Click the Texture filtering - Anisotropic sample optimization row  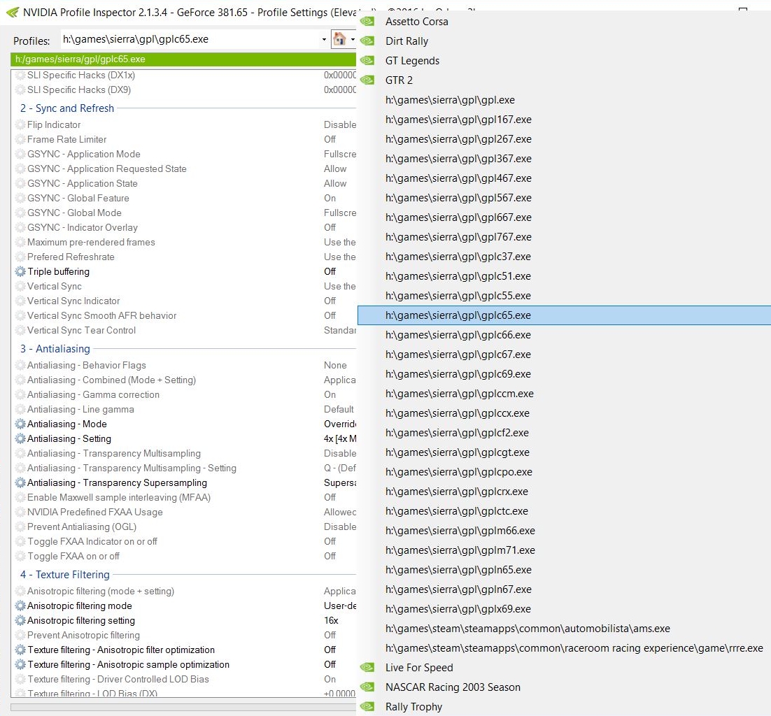(128, 665)
